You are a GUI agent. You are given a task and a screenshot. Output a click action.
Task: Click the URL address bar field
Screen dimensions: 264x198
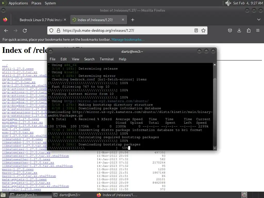point(127,30)
